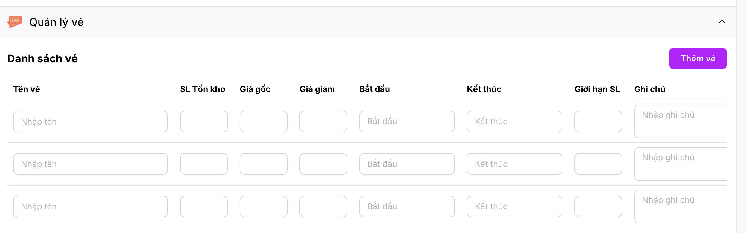Screen dimensions: 746x233
Task: Focus second row Nhập ghi chú textarea
Action: pos(681,164)
